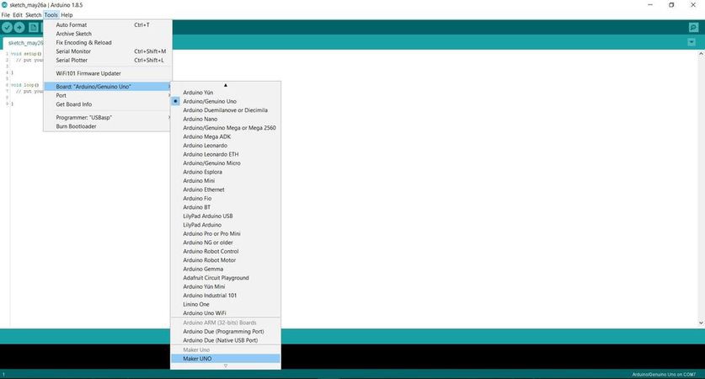Click the Arduino app icon in title bar
705x379 pixels.
click(4, 5)
